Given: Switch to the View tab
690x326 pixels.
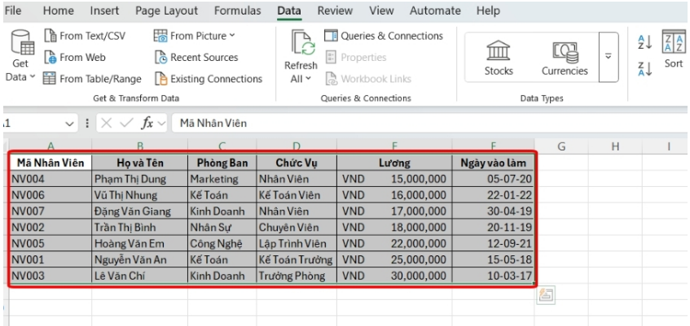Looking at the screenshot, I should click(x=381, y=11).
